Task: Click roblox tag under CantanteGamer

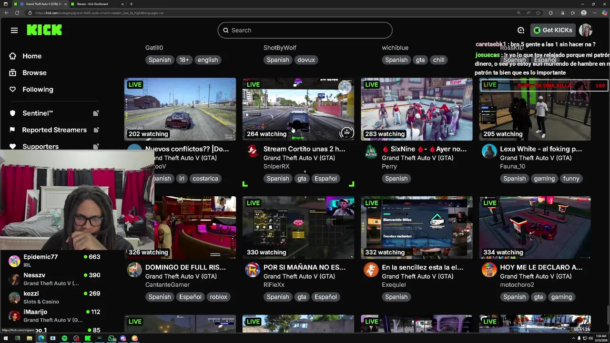Action: (x=218, y=297)
